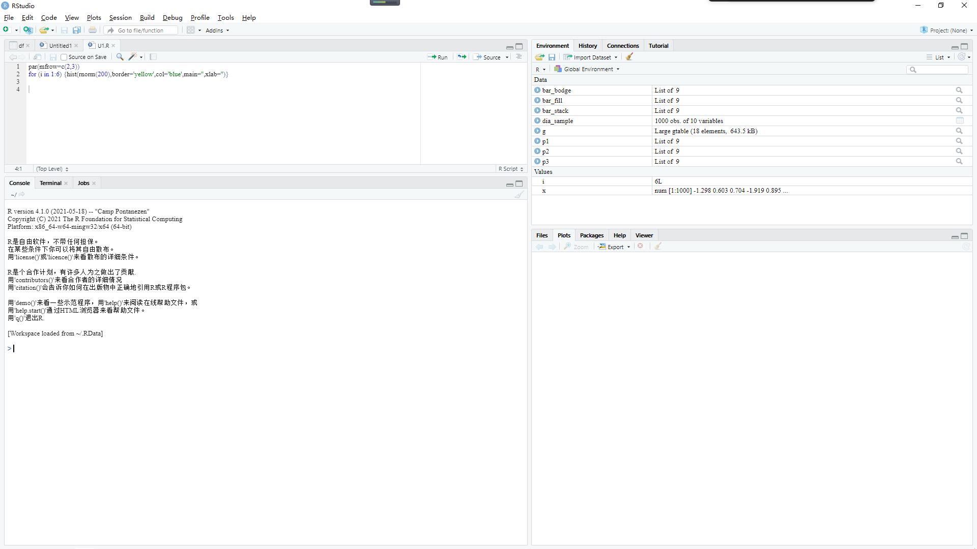The height and width of the screenshot is (549, 977).
Task: Switch to the Terminal tab
Action: click(x=50, y=183)
